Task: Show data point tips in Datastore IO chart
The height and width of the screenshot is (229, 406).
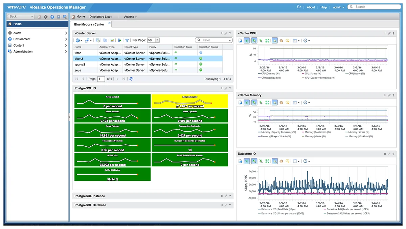Action: click(288, 161)
